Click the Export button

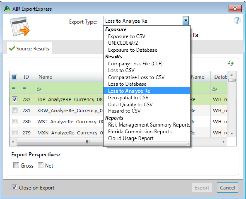tap(202, 188)
